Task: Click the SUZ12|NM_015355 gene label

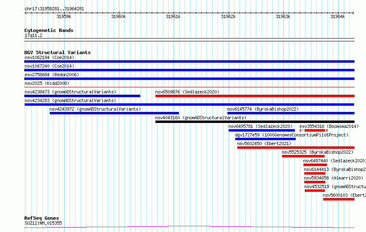Action: pyautogui.click(x=43, y=223)
